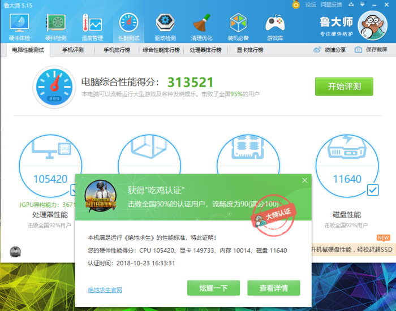Open the title bar dropdown menu arrow
396x311 pixels.
(362, 5)
